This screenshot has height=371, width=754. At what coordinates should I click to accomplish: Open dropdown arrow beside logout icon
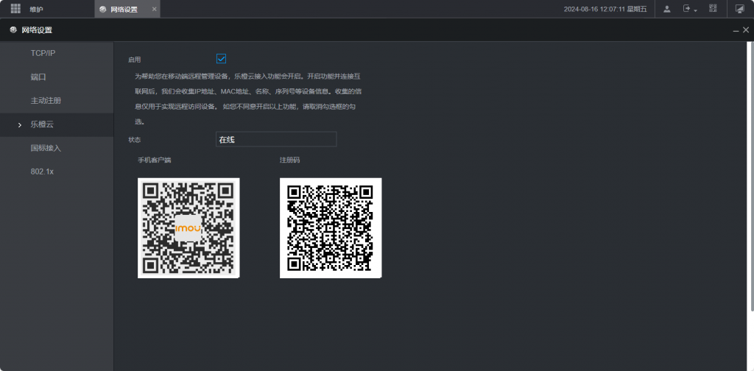pyautogui.click(x=696, y=10)
